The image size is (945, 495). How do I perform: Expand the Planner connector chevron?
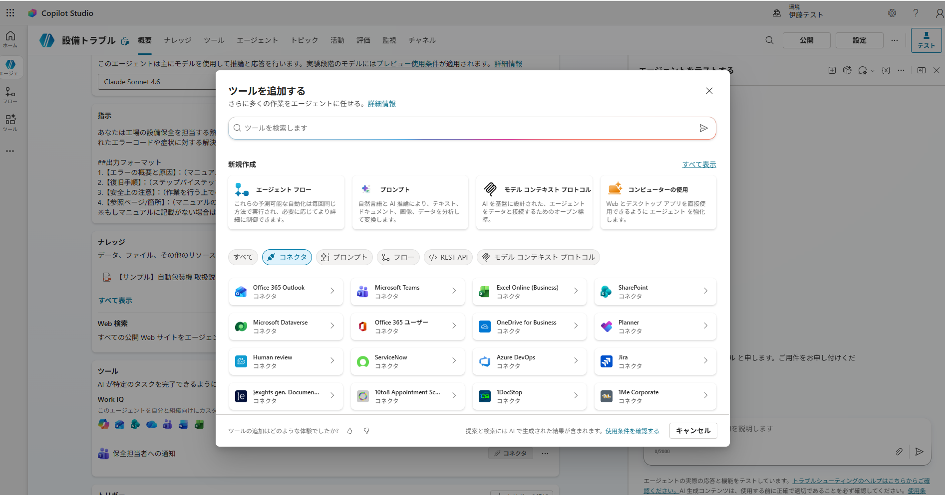click(x=705, y=326)
